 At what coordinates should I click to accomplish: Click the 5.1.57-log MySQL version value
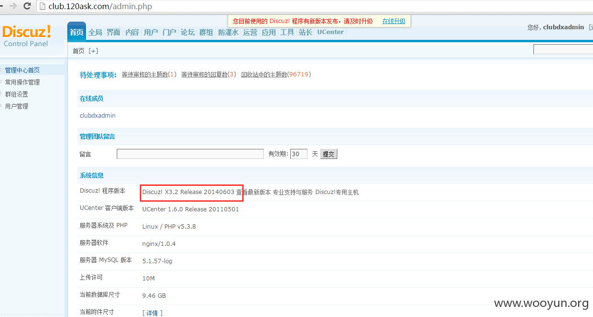[157, 261]
